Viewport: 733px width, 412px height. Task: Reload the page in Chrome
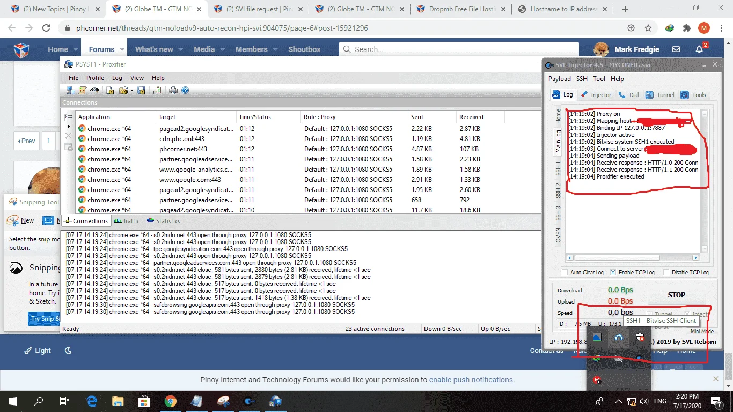click(46, 28)
